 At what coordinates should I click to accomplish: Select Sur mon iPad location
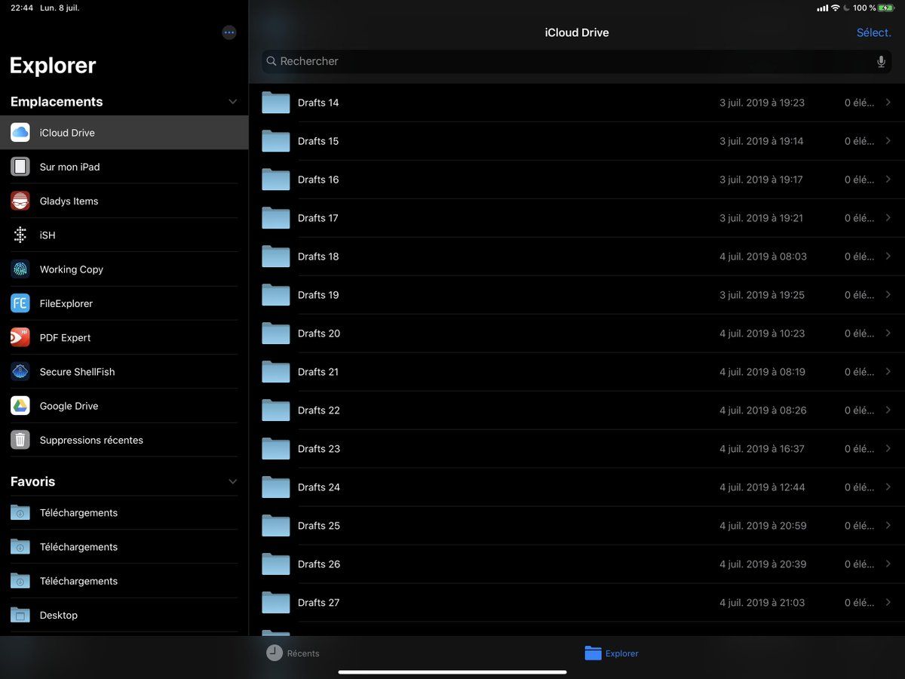tap(69, 167)
